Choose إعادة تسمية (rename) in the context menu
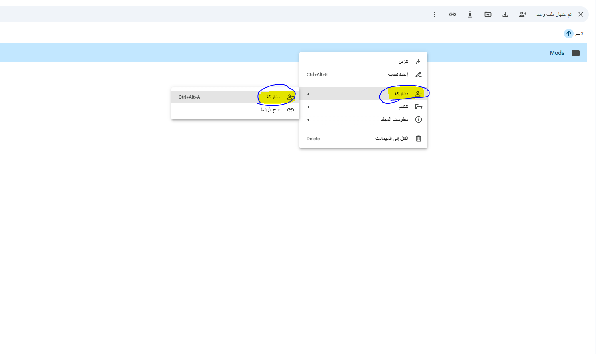Screen dimensions: 596x354 click(x=398, y=74)
